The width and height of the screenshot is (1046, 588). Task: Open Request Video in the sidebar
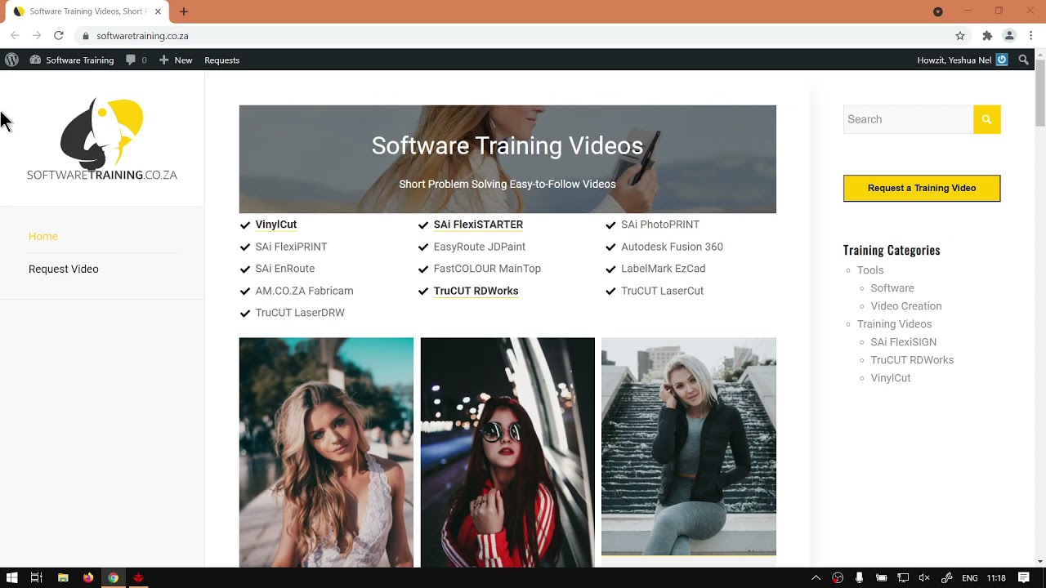coord(64,269)
